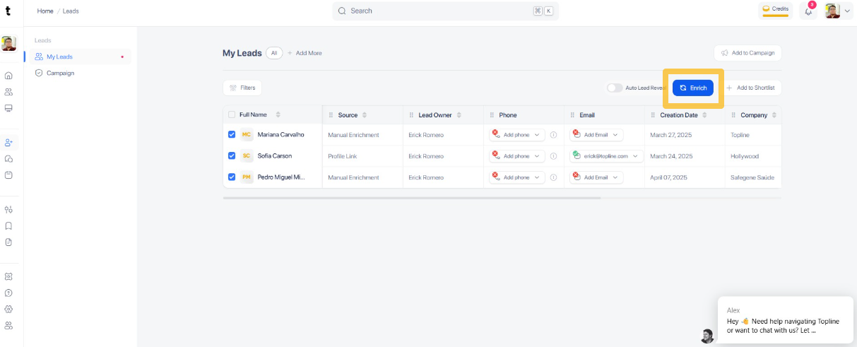The width and height of the screenshot is (857, 347).
Task: Open the Add phone dropdown for Sofia Carson
Action: 517,156
